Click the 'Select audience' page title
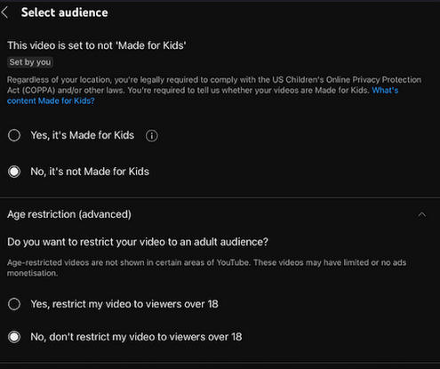Image resolution: width=440 pixels, height=369 pixels. (x=65, y=12)
